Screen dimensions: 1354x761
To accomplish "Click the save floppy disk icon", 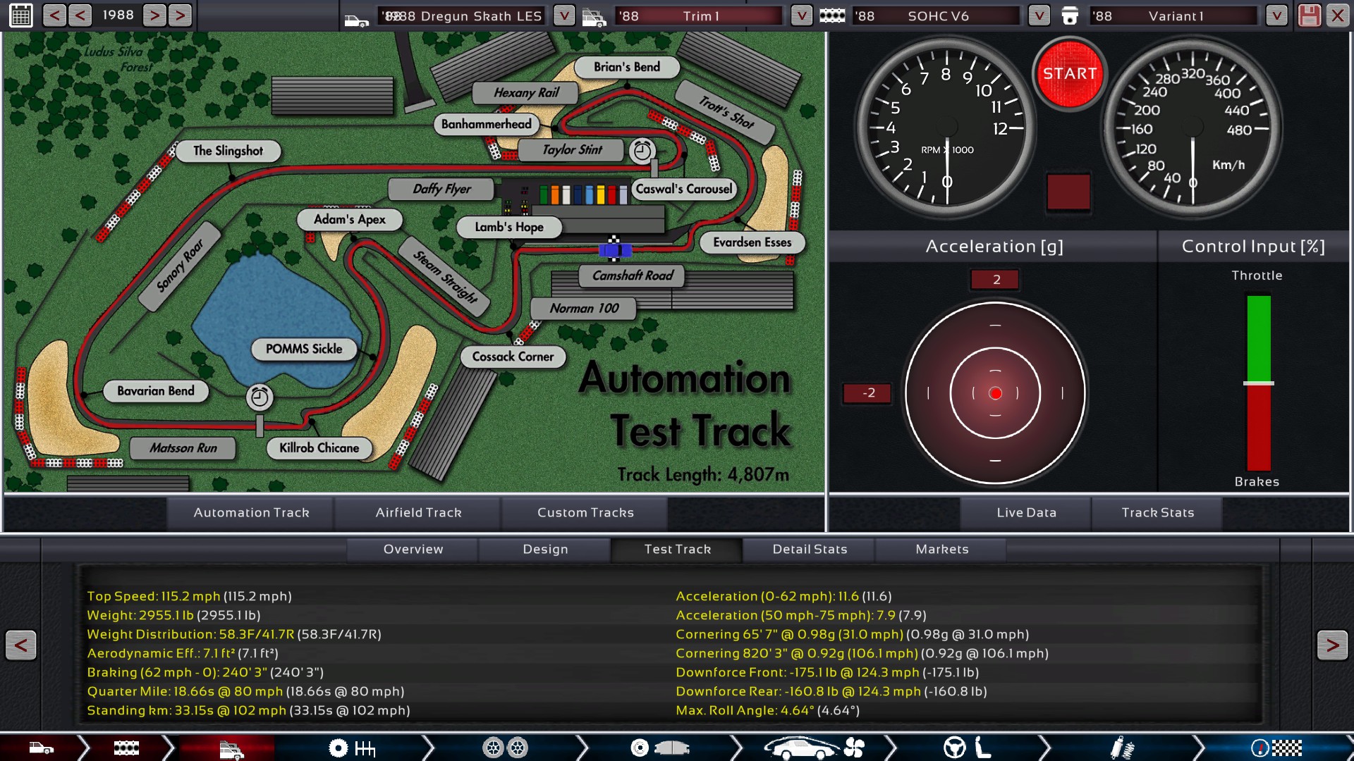I will (1309, 16).
